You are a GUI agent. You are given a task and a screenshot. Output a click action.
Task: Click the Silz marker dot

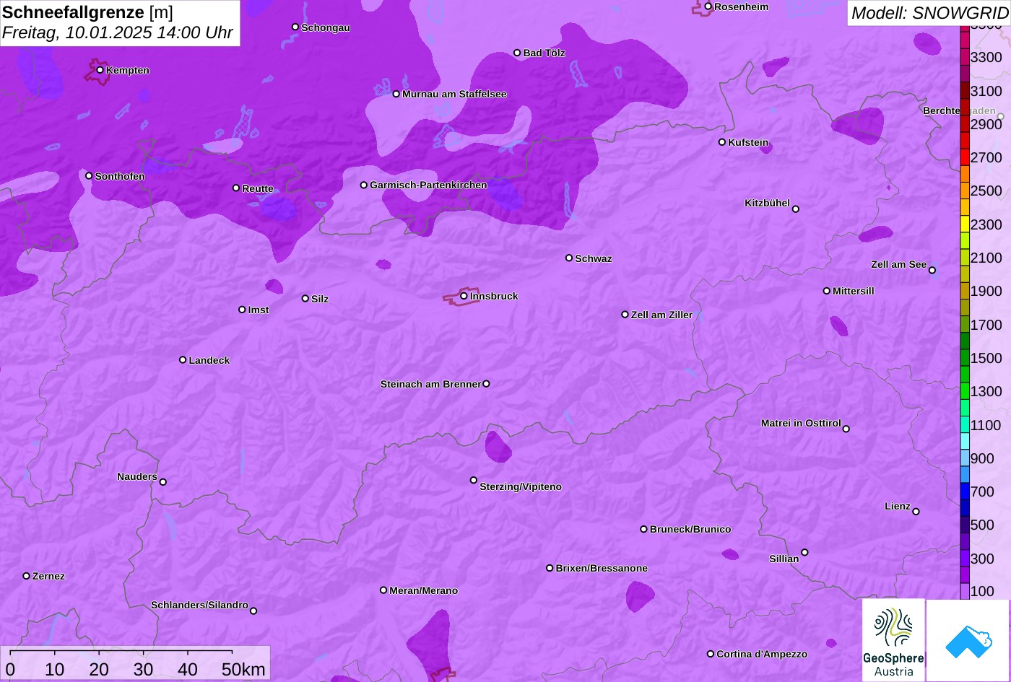tap(305, 298)
